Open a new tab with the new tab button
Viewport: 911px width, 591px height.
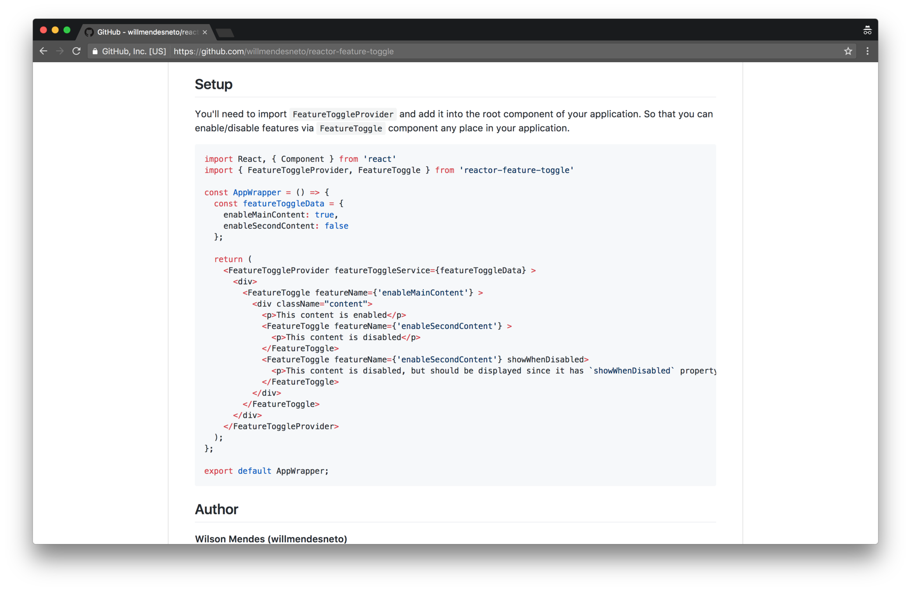coord(225,32)
